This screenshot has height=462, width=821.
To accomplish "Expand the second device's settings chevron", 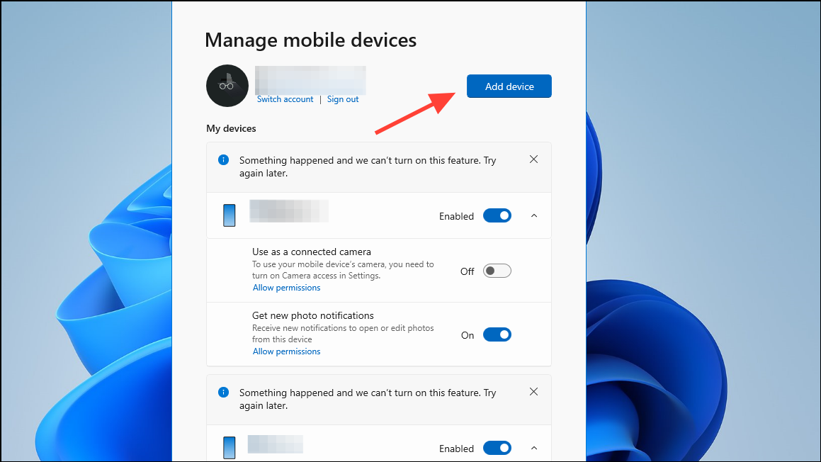I will click(533, 448).
